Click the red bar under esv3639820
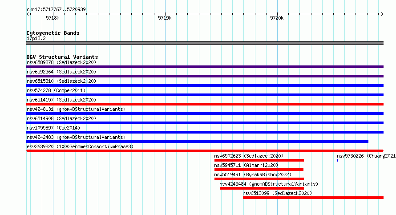 pyautogui.click(x=205, y=151)
